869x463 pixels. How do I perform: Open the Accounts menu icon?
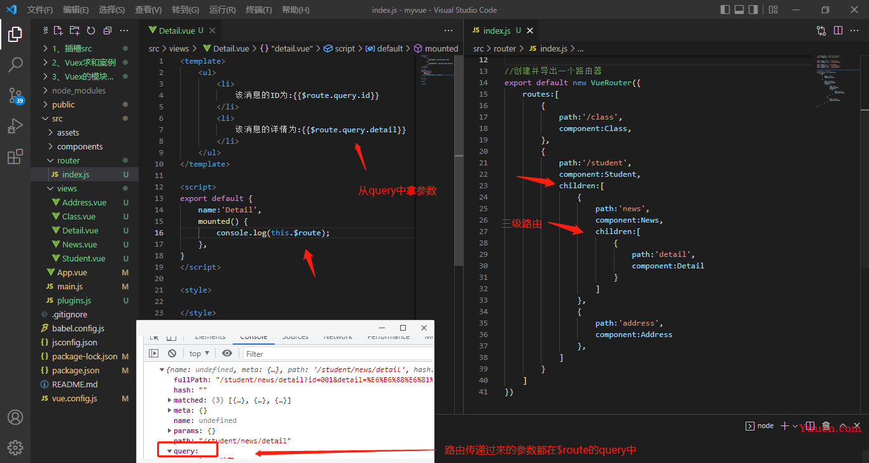pyautogui.click(x=15, y=417)
